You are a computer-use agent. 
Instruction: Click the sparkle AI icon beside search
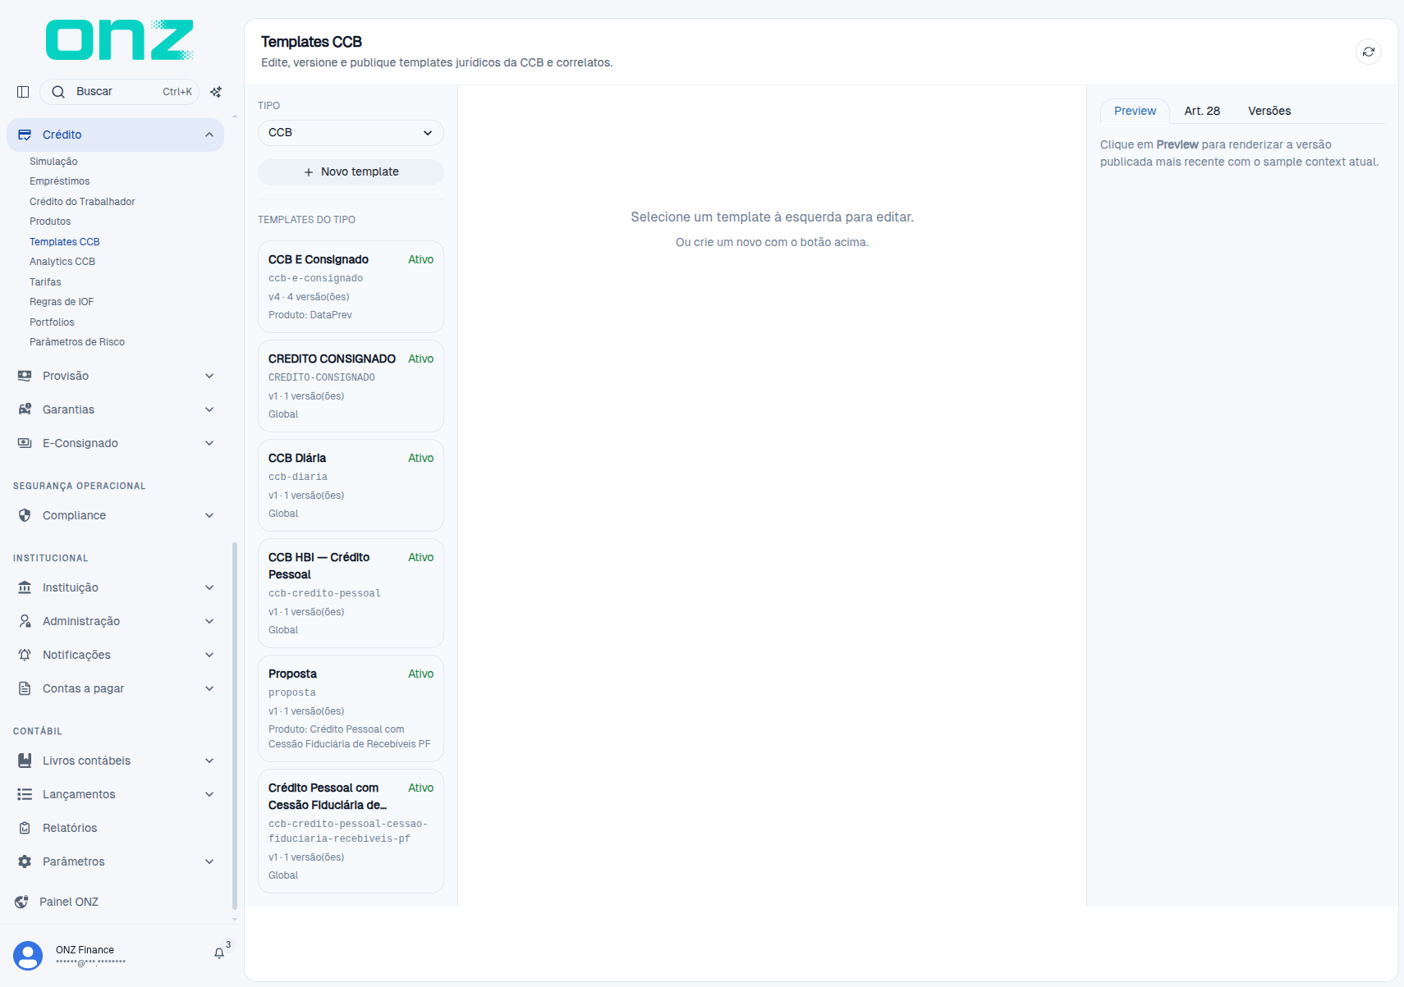(x=216, y=92)
